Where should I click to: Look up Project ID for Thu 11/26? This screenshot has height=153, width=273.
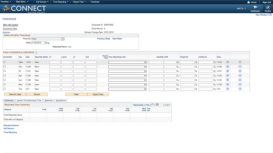click(x=196, y=67)
